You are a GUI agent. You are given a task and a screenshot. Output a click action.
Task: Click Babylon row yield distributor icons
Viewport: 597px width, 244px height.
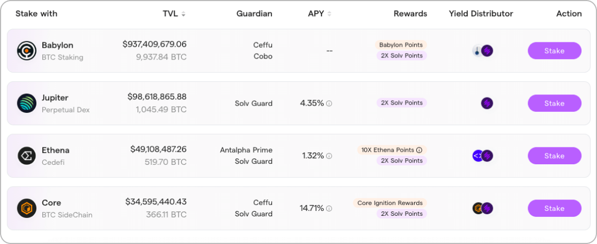click(x=483, y=50)
